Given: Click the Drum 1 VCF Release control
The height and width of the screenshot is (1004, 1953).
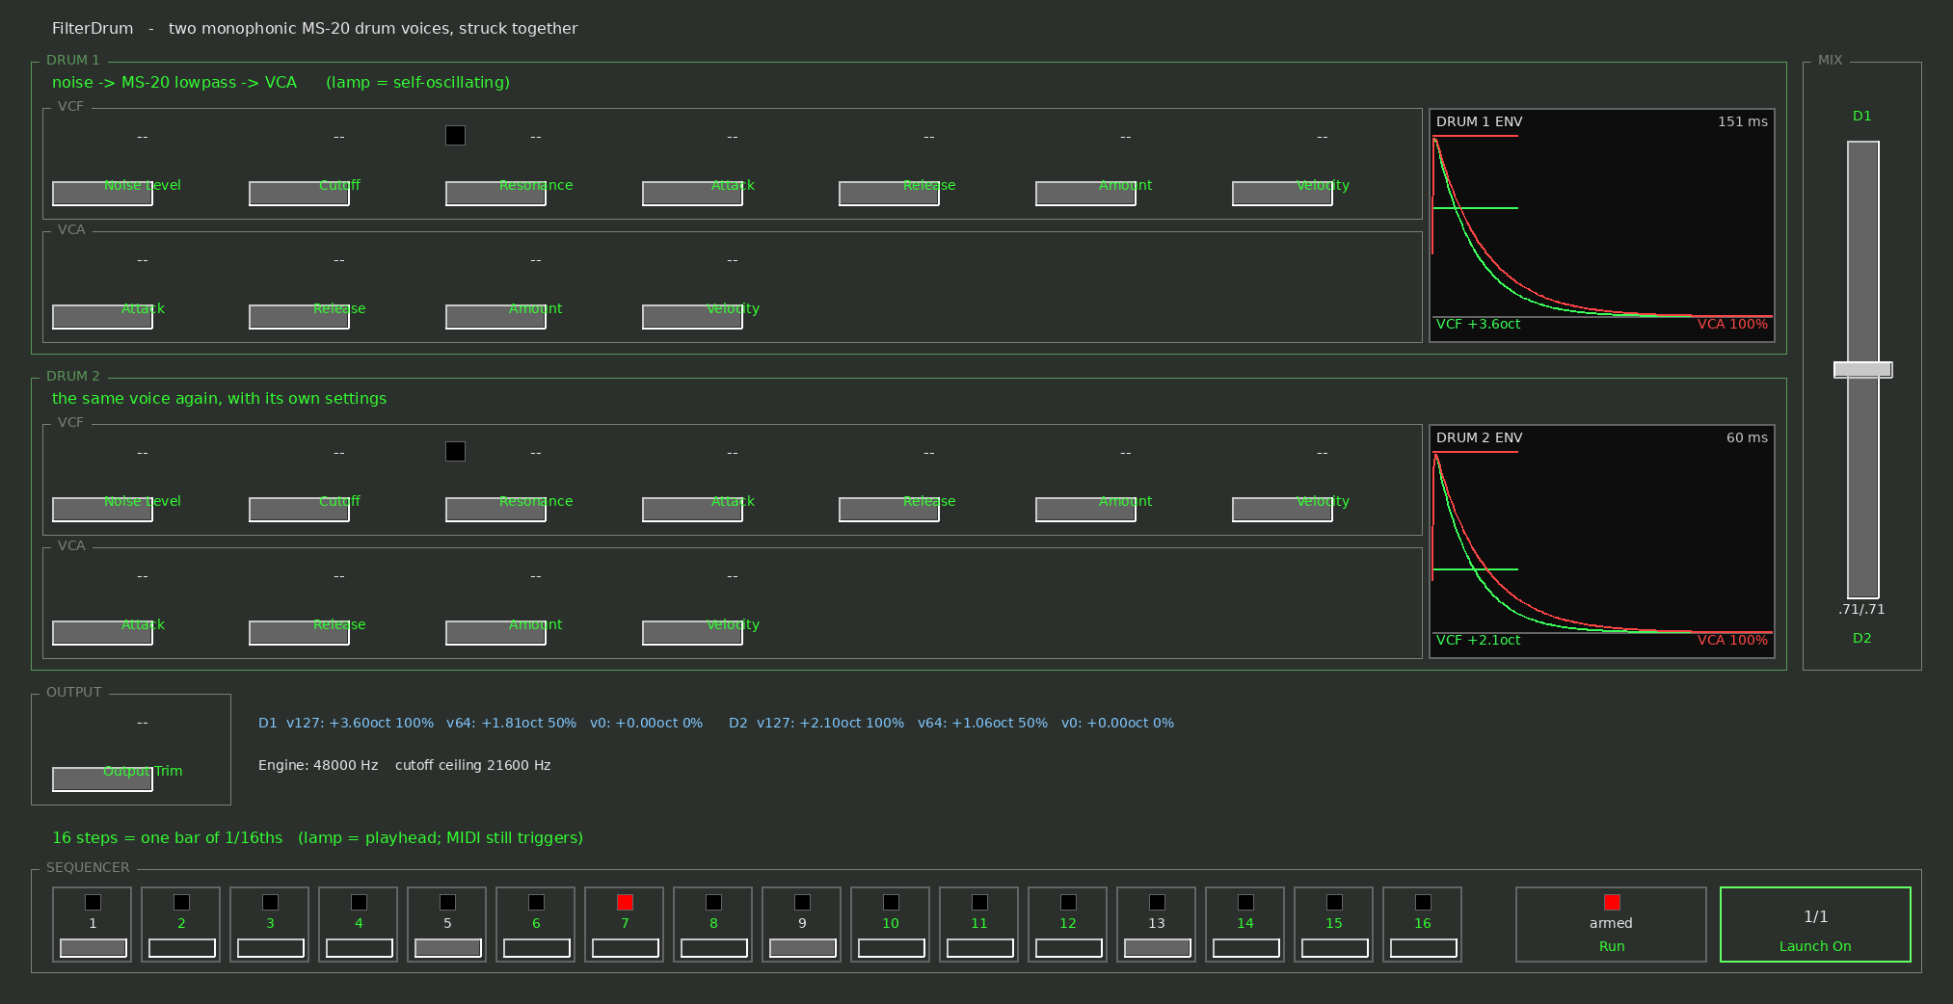Looking at the screenshot, I should click(x=889, y=194).
